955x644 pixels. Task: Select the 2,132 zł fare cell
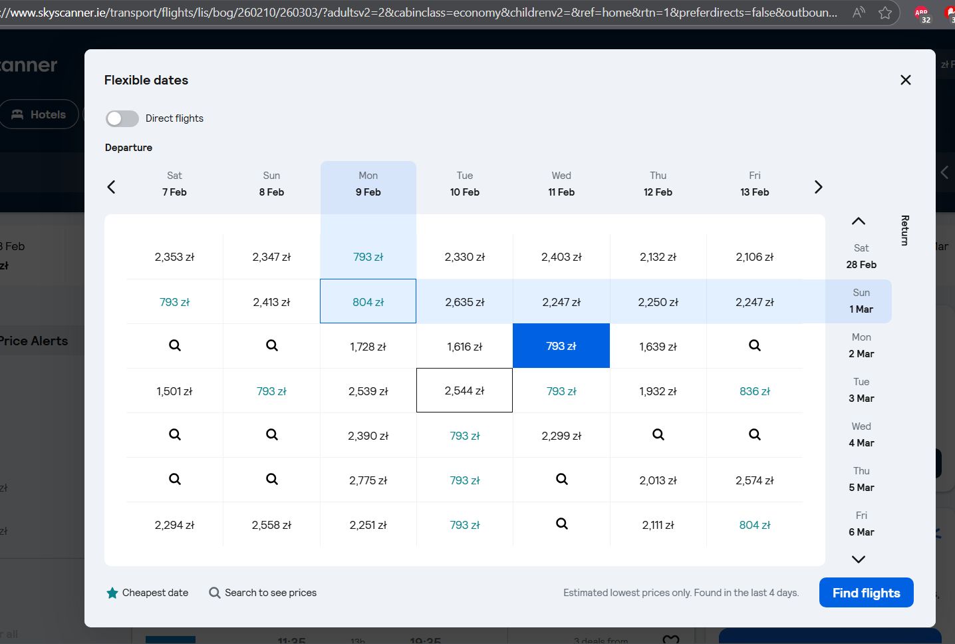658,257
